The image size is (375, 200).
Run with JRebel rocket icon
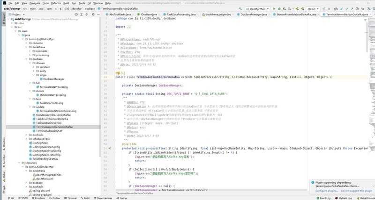coord(297,9)
